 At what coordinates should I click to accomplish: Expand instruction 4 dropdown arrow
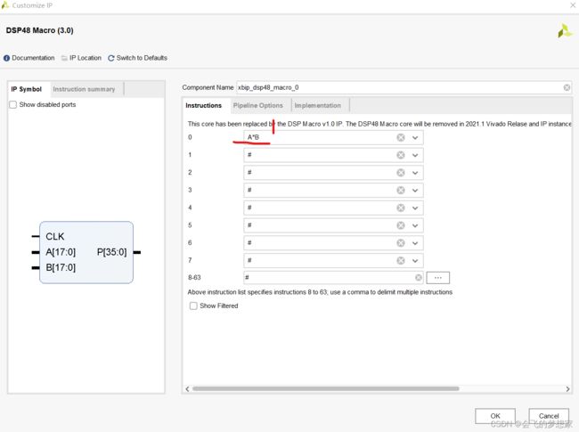point(415,208)
